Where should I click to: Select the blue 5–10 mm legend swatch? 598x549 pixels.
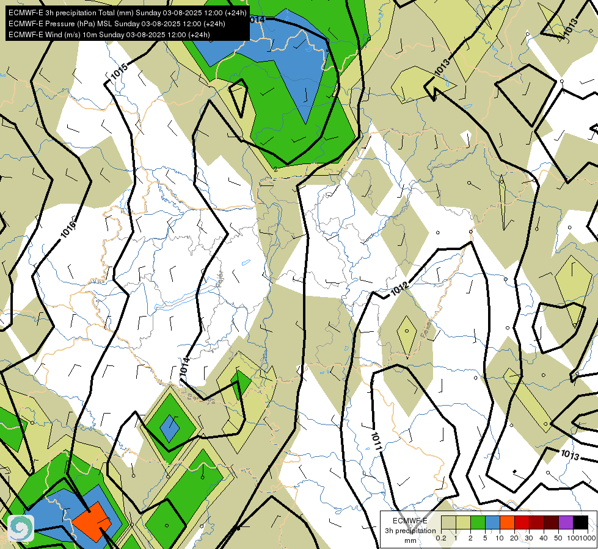pos(492,523)
